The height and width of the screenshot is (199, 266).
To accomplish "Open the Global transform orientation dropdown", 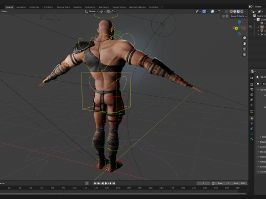I will (x=92, y=12).
